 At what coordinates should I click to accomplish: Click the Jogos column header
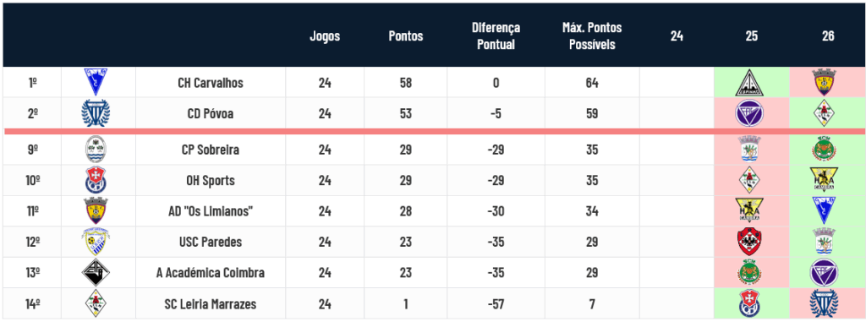325,36
